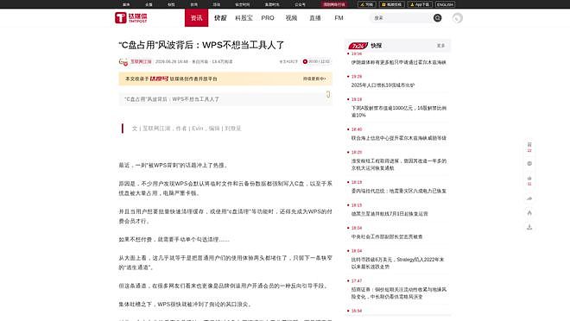Open the 17:47 招商证券 news item
This screenshot has height=321, width=570.
pyautogui.click(x=398, y=293)
